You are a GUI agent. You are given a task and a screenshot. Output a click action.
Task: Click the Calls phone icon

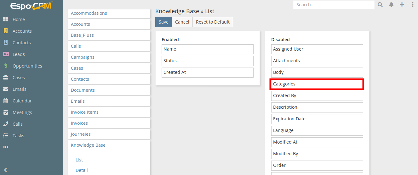[6, 124]
